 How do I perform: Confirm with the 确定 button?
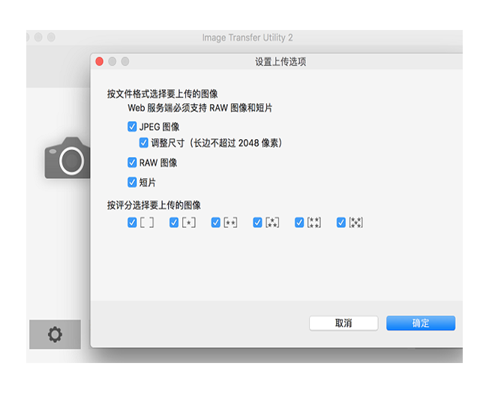coord(421,323)
